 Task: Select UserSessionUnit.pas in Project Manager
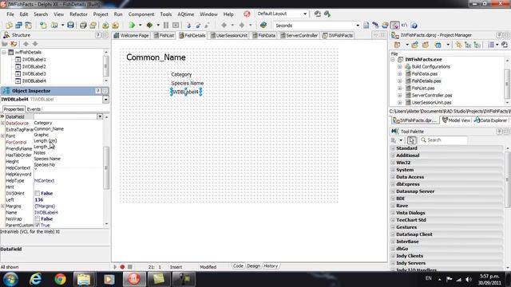[431, 103]
